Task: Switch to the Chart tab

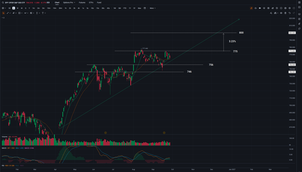Action: tap(57, 3)
